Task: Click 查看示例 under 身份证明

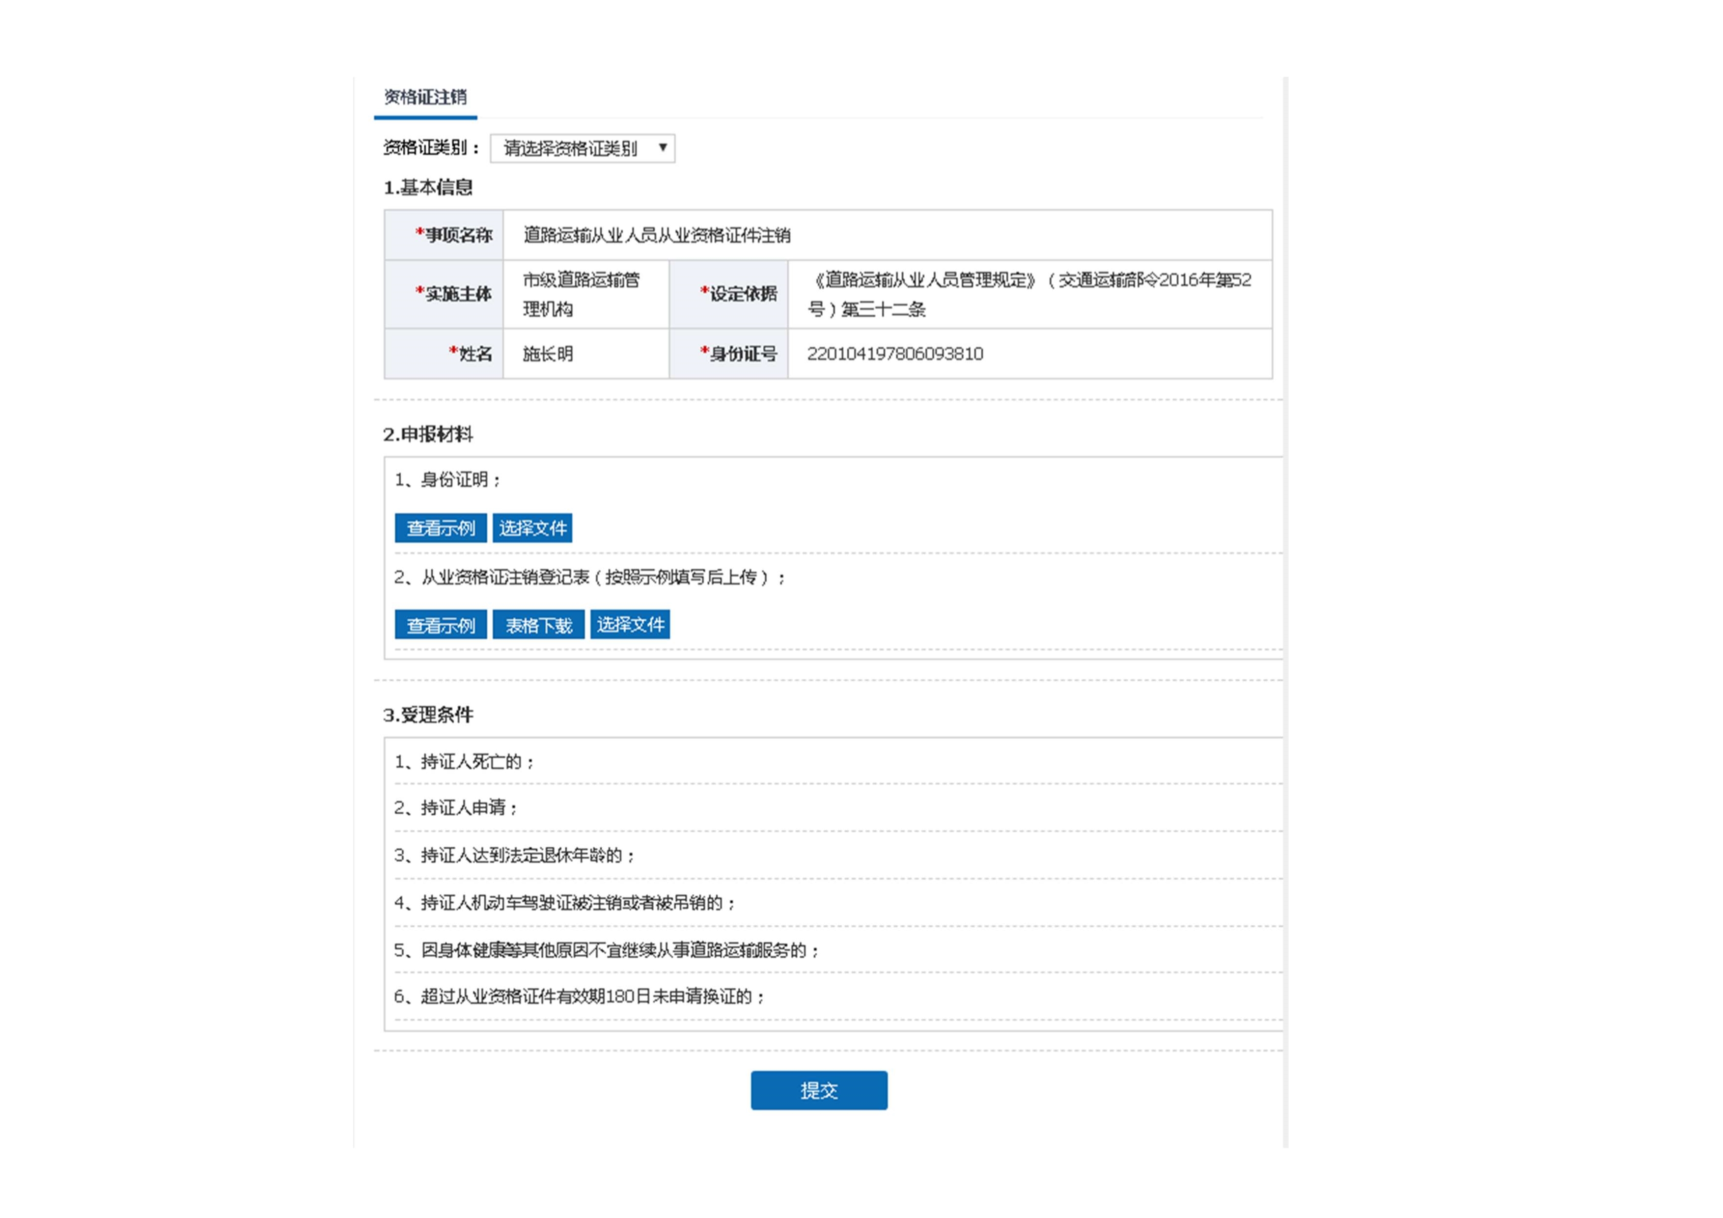Action: coord(441,528)
